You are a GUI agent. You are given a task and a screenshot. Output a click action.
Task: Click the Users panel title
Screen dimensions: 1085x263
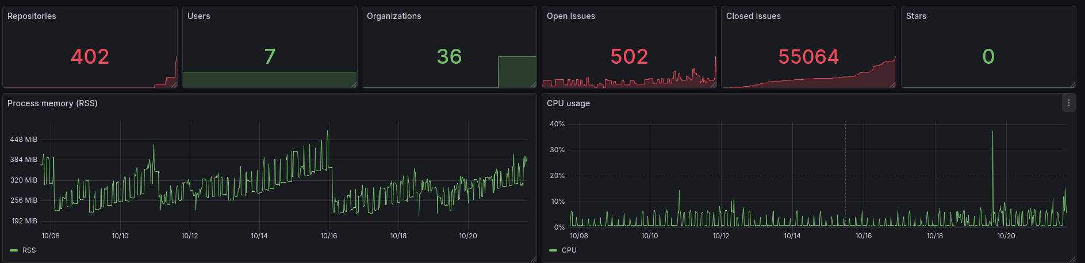click(199, 16)
